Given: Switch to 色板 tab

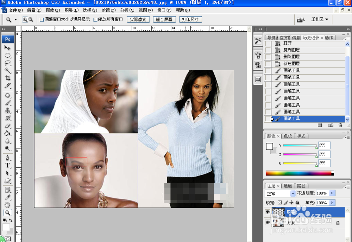Looking at the screenshot, I should (x=288, y=136).
